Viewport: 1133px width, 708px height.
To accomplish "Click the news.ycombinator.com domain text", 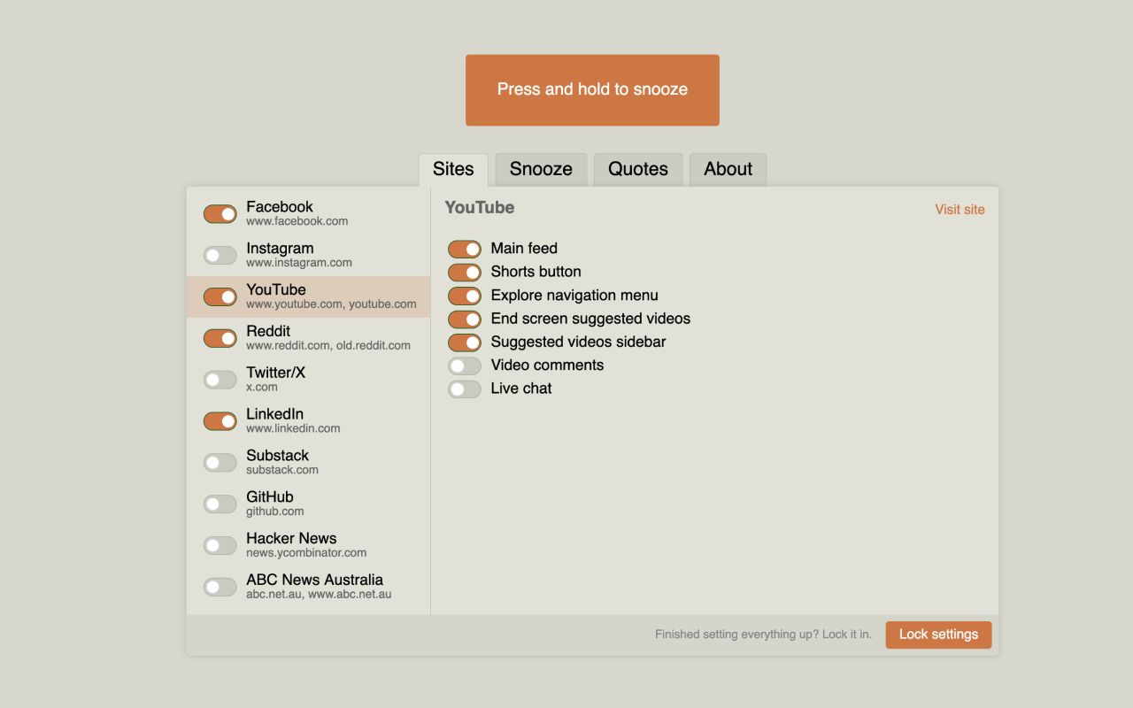I will (x=306, y=553).
